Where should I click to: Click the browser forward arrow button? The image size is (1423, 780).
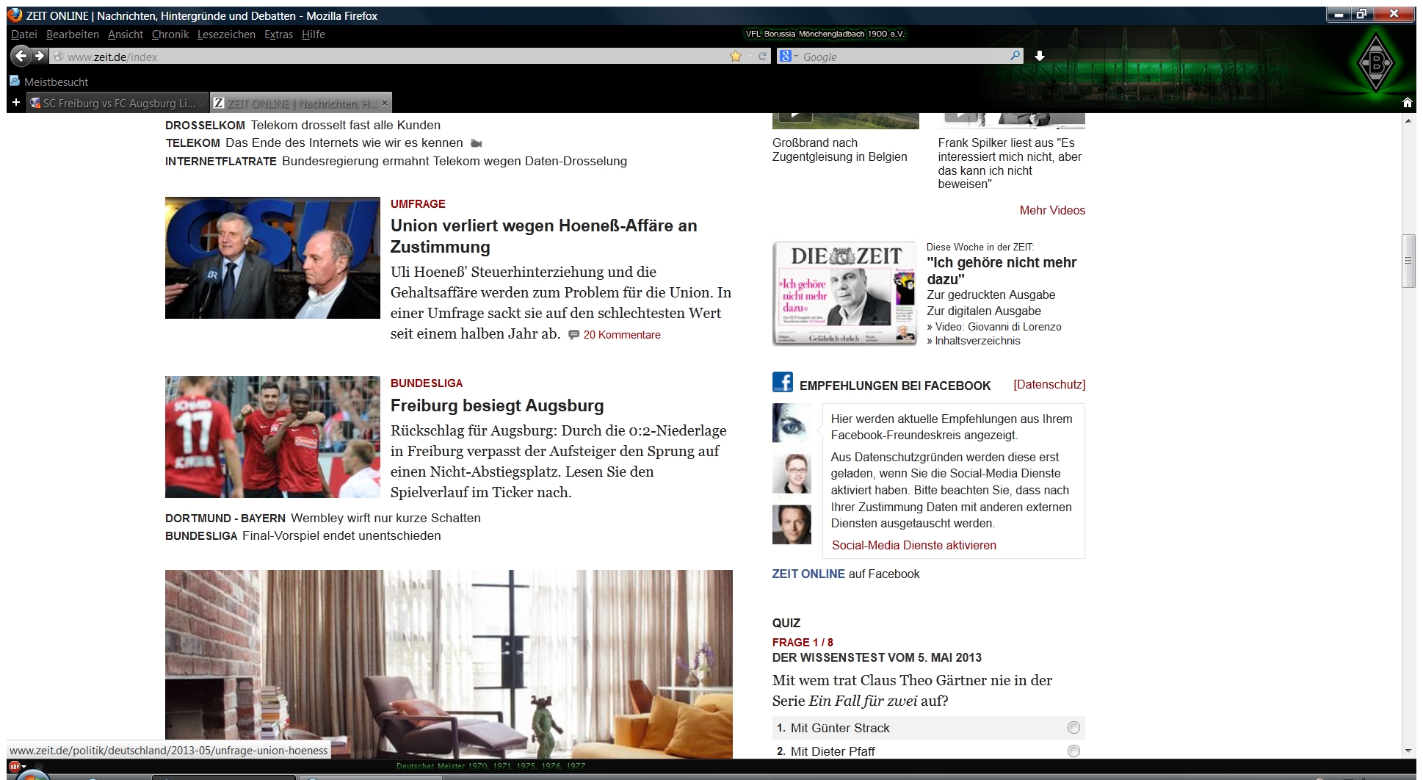pyautogui.click(x=40, y=56)
